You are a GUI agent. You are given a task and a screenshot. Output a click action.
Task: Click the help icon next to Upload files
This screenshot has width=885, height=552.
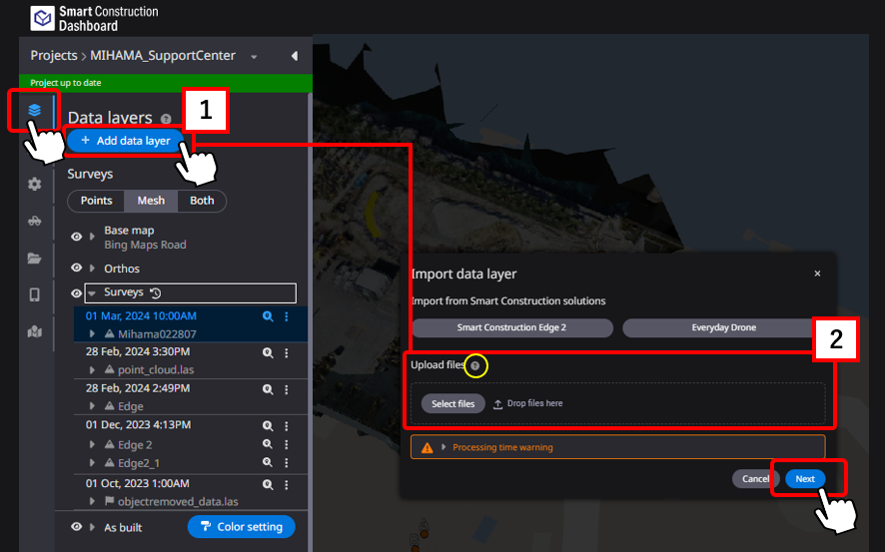point(474,366)
